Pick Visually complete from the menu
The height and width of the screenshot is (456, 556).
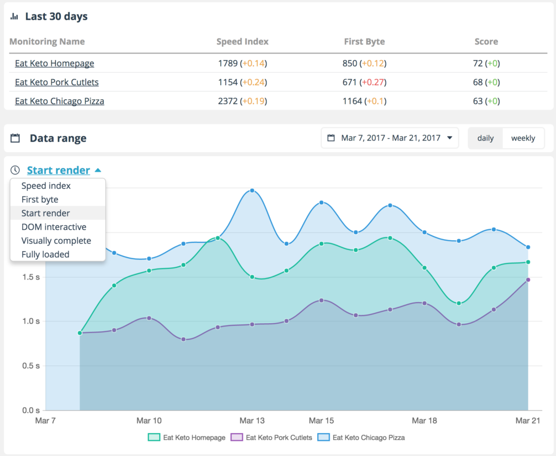56,241
